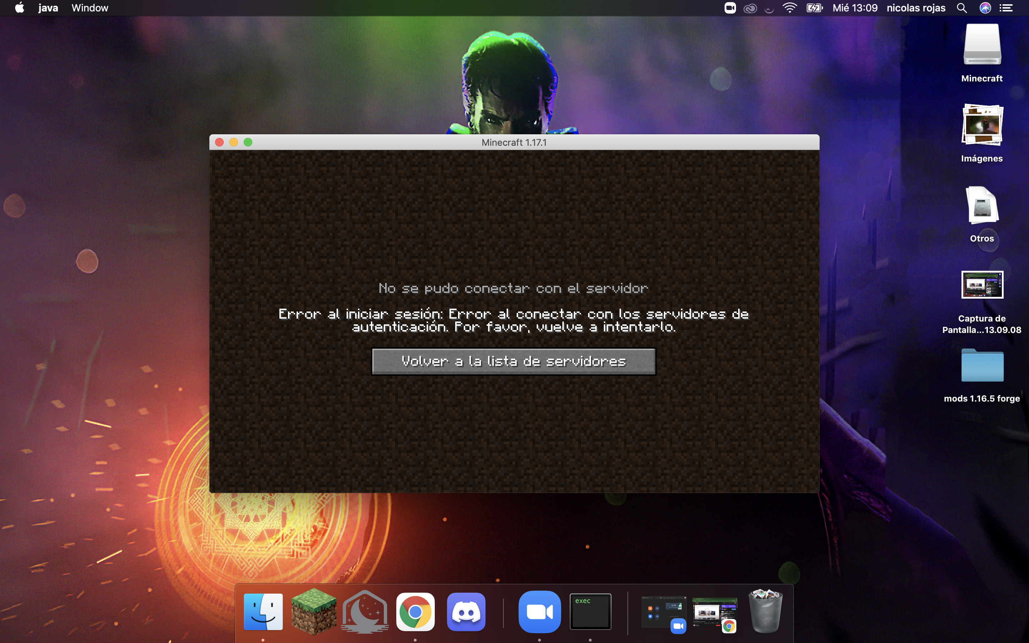Open Google Chrome from the dock

416,612
